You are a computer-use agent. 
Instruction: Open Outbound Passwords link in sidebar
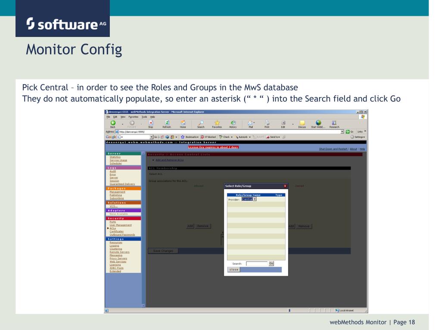122,235
